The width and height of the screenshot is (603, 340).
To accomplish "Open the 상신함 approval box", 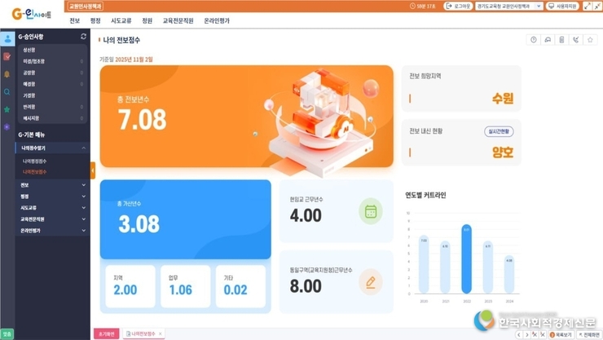I will pyautogui.click(x=29, y=50).
